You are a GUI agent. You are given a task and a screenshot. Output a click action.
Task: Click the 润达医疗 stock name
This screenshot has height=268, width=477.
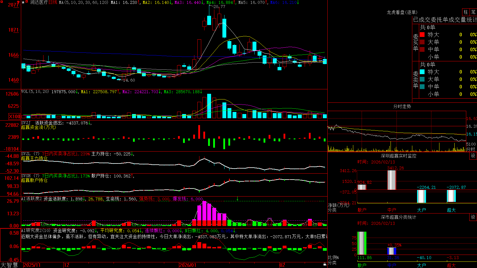[x=39, y=2]
